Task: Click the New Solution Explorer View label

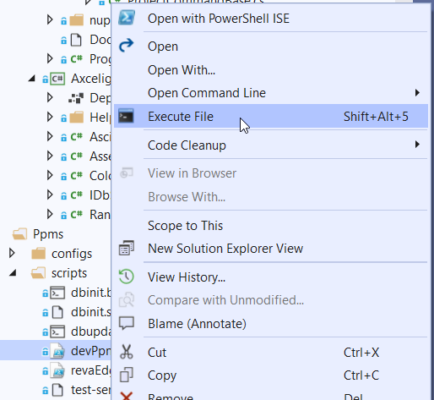Action: click(x=225, y=249)
